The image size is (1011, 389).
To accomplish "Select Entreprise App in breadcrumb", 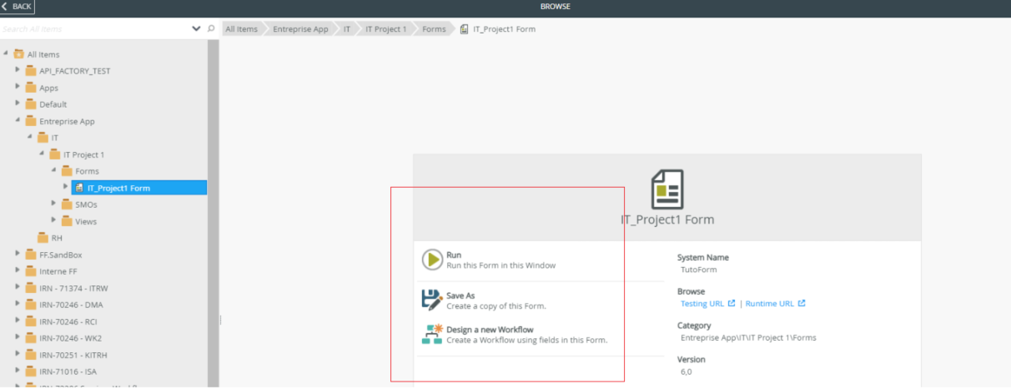I will (x=300, y=29).
